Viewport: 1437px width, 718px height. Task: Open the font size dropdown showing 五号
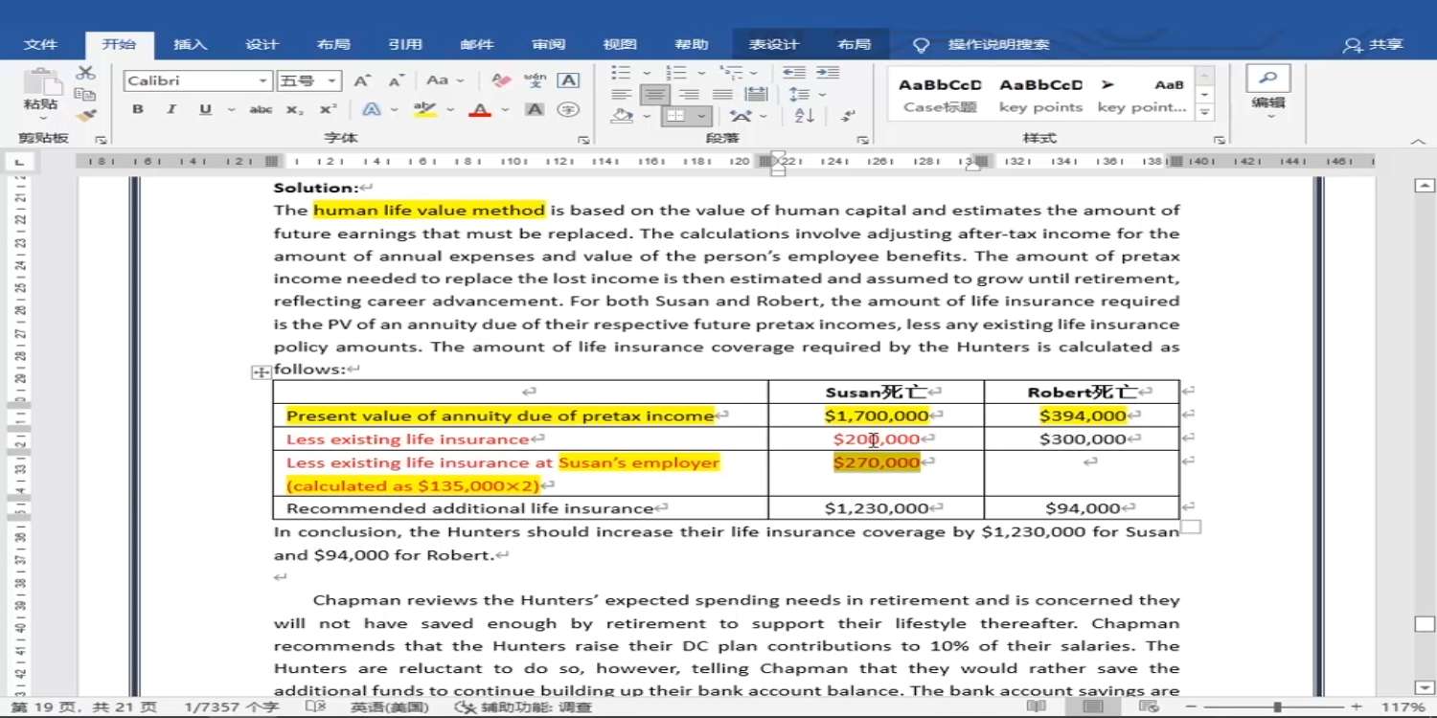tap(331, 81)
